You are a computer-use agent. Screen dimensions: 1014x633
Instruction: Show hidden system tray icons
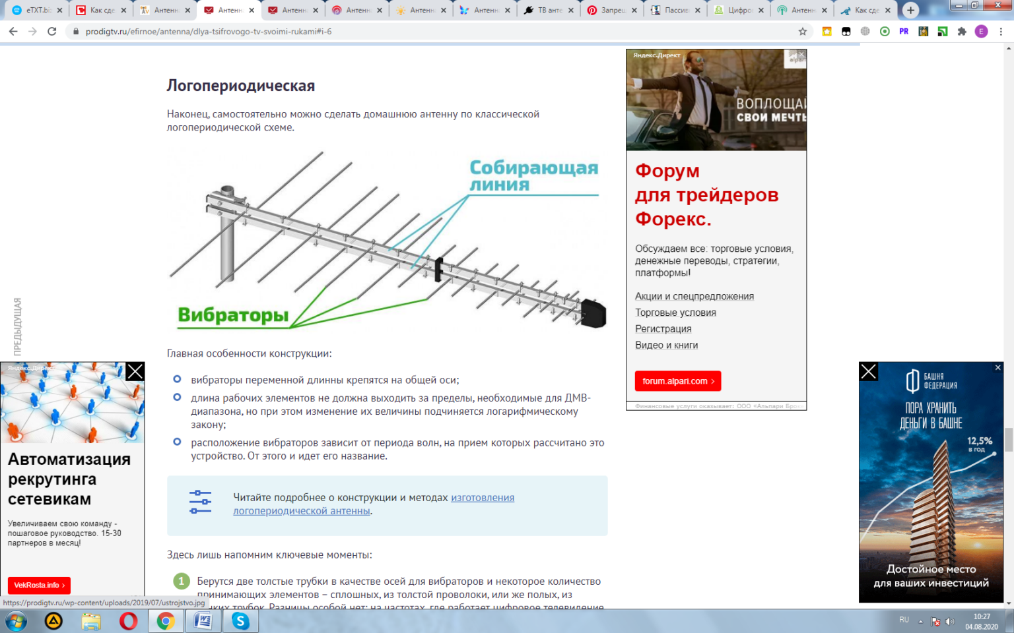(920, 621)
